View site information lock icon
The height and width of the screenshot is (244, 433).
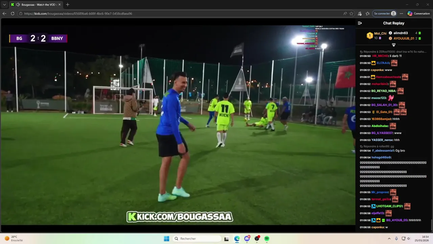point(21,14)
